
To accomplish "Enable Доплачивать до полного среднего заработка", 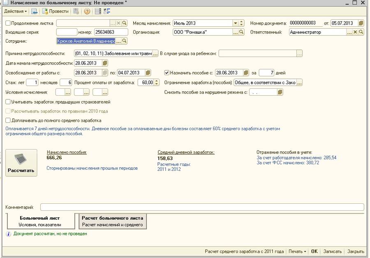I will click(x=8, y=120).
